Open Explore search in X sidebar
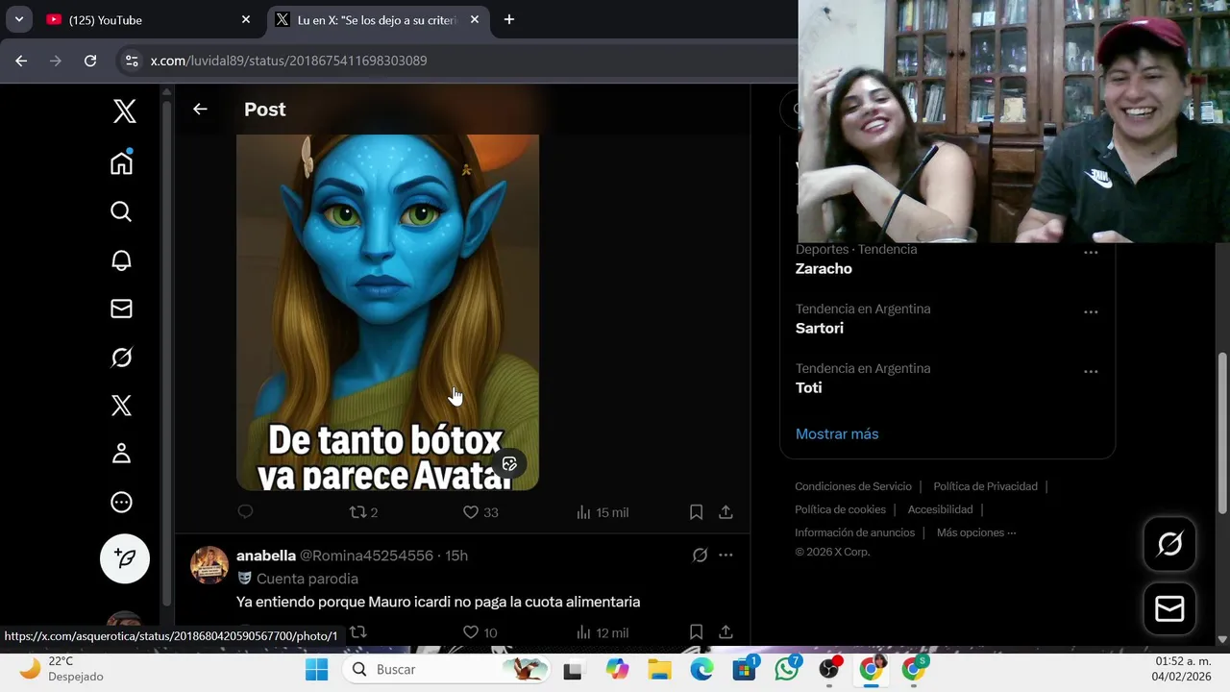The width and height of the screenshot is (1230, 692). [x=121, y=211]
